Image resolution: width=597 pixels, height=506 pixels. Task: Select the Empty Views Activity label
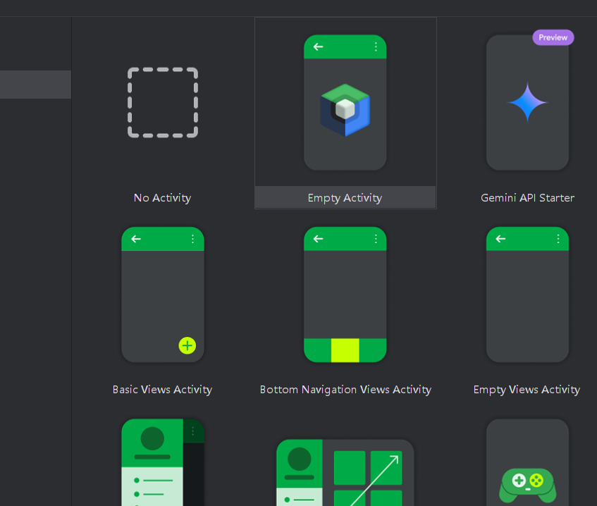click(527, 390)
